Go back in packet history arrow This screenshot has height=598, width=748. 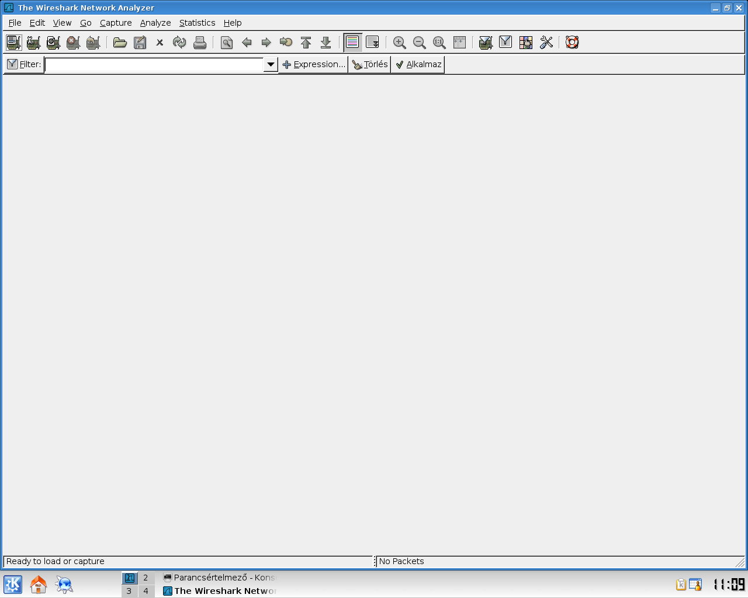[247, 42]
